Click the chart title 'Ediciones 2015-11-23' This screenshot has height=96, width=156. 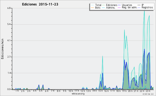coord(40,4)
